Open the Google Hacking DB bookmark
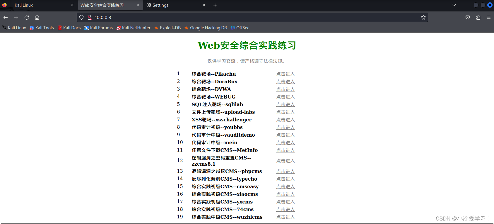 (206, 28)
